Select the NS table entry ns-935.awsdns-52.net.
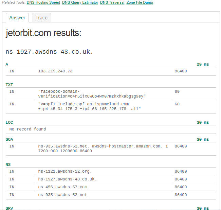The width and height of the screenshot is (221, 210). point(63,195)
